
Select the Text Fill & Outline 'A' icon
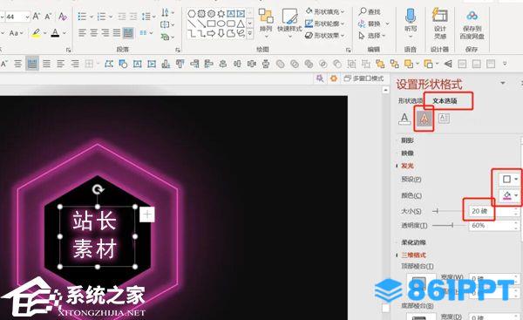tap(404, 119)
